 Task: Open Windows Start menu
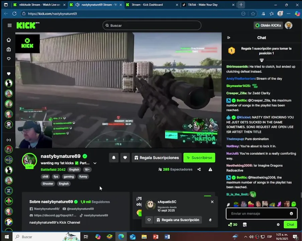click(7, 237)
